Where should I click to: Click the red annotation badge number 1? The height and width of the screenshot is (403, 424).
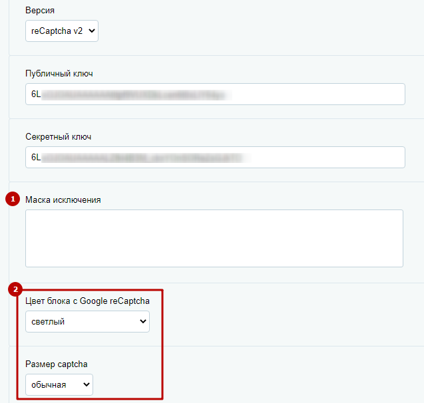(13, 199)
